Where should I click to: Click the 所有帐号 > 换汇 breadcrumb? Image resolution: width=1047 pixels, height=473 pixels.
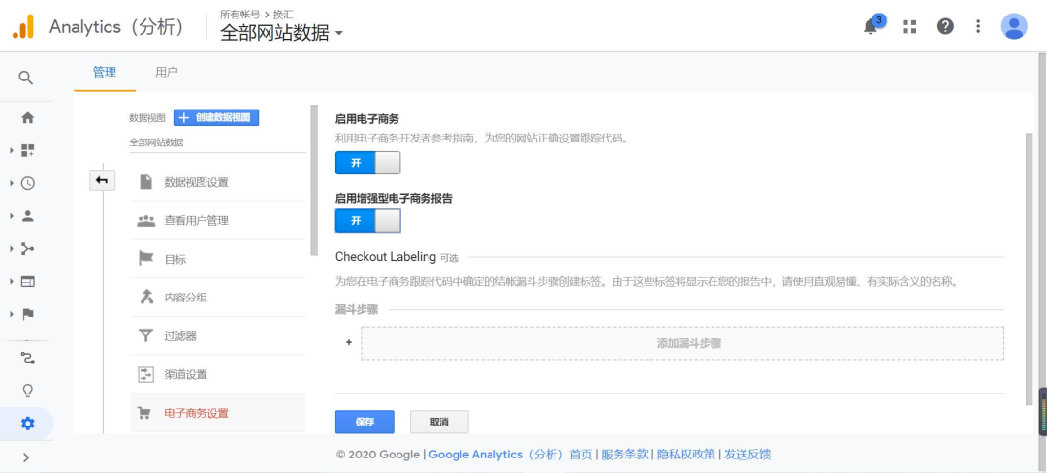click(x=256, y=14)
